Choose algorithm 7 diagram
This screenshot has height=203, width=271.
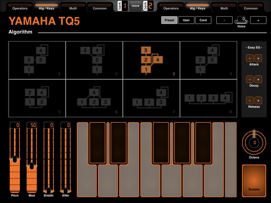pyautogui.click(x=151, y=98)
